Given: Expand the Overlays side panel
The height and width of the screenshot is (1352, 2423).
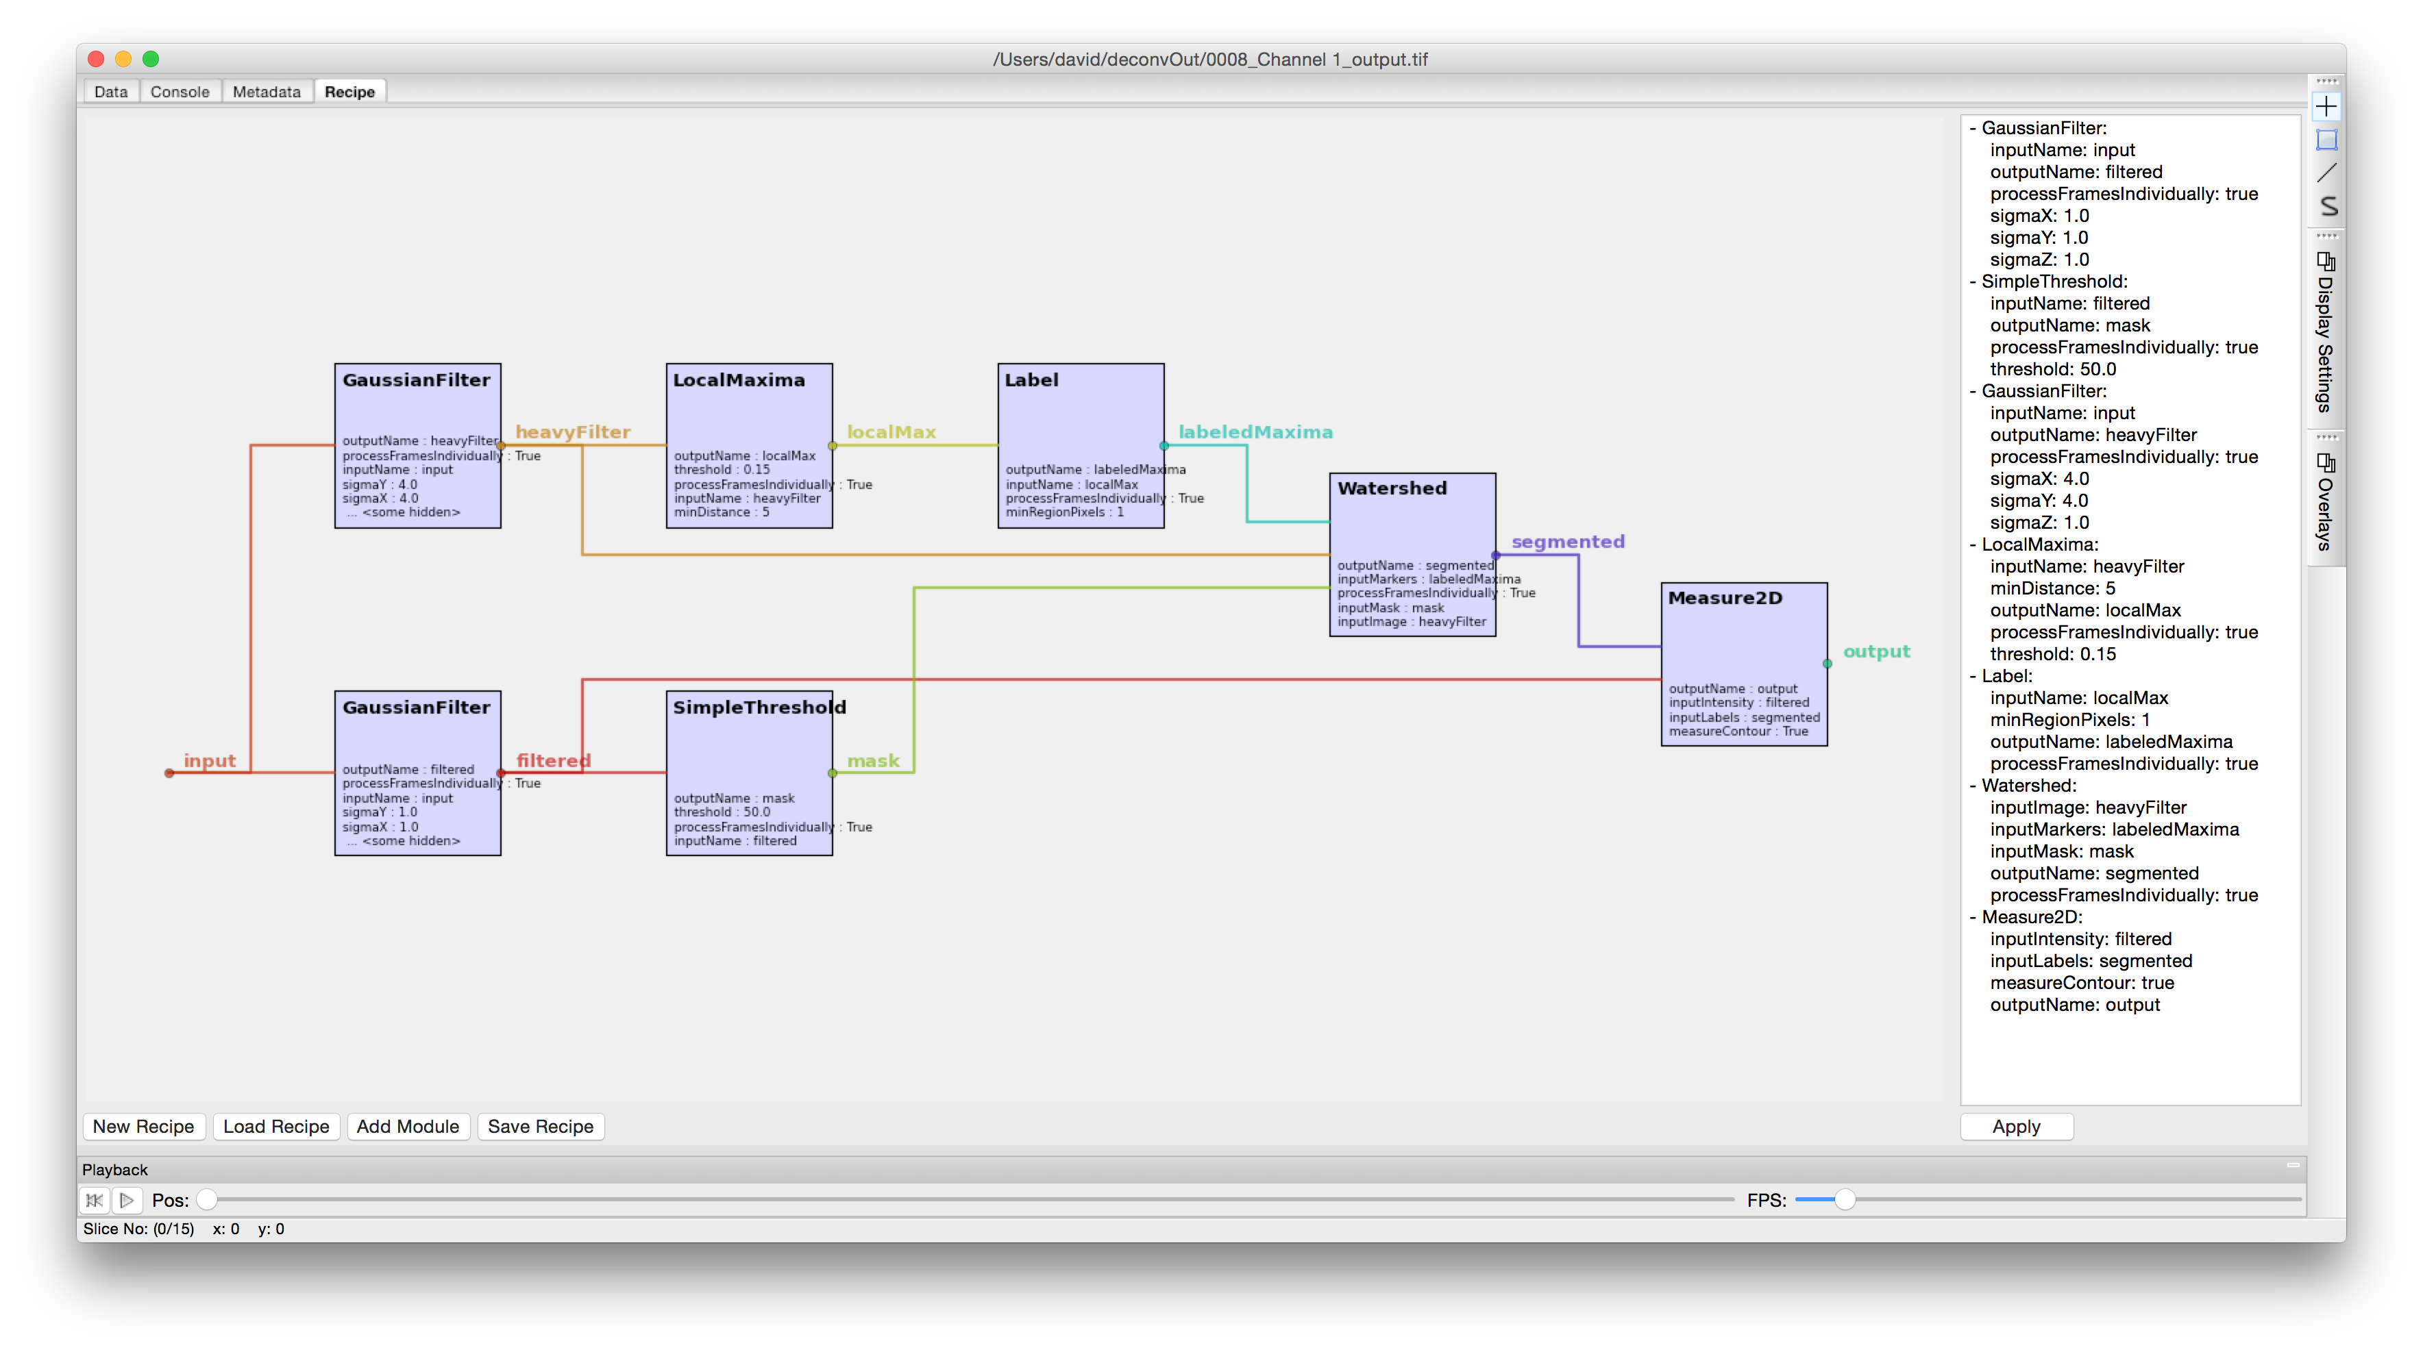Looking at the screenshot, I should tap(2325, 503).
